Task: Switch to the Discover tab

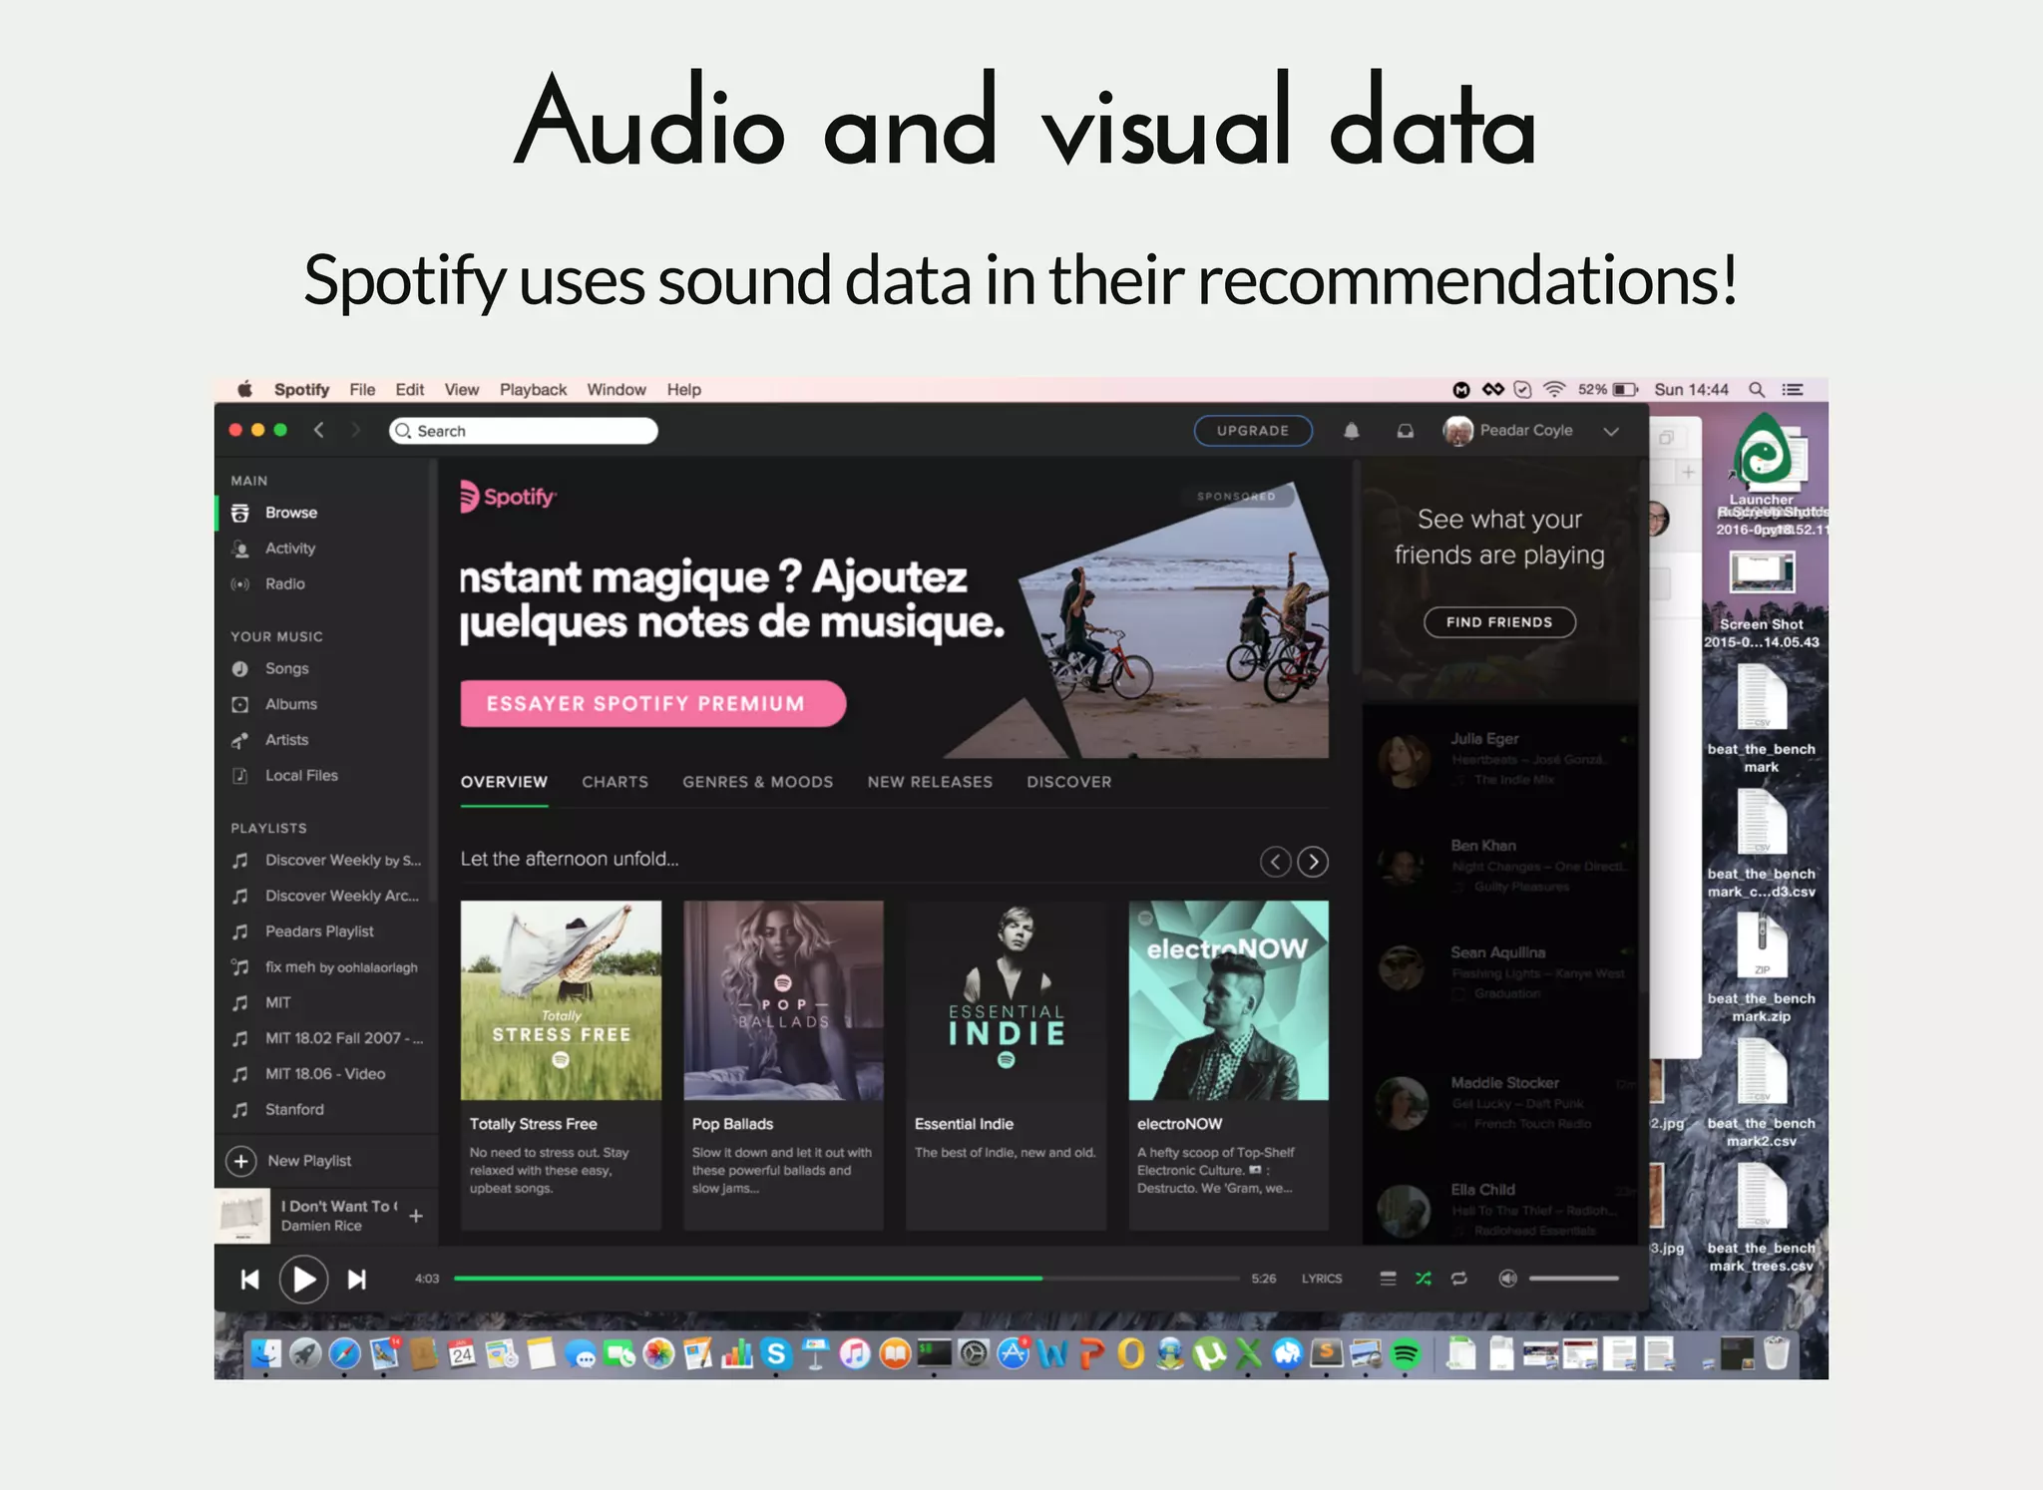Action: [x=1068, y=782]
